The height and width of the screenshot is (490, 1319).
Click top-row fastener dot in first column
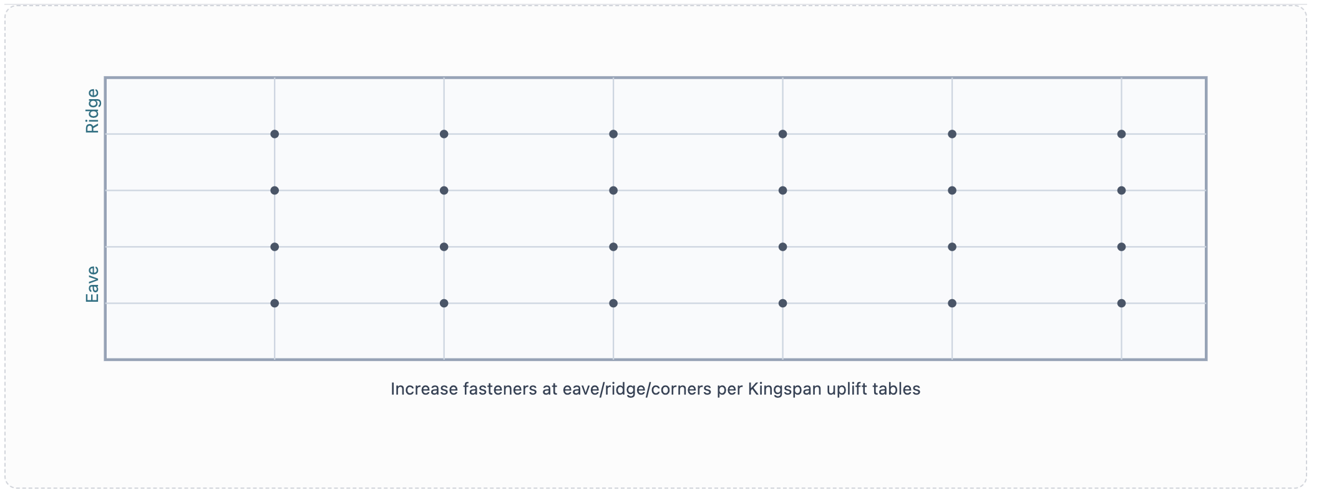(x=275, y=134)
